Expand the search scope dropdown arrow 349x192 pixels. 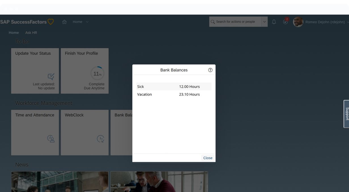265,22
